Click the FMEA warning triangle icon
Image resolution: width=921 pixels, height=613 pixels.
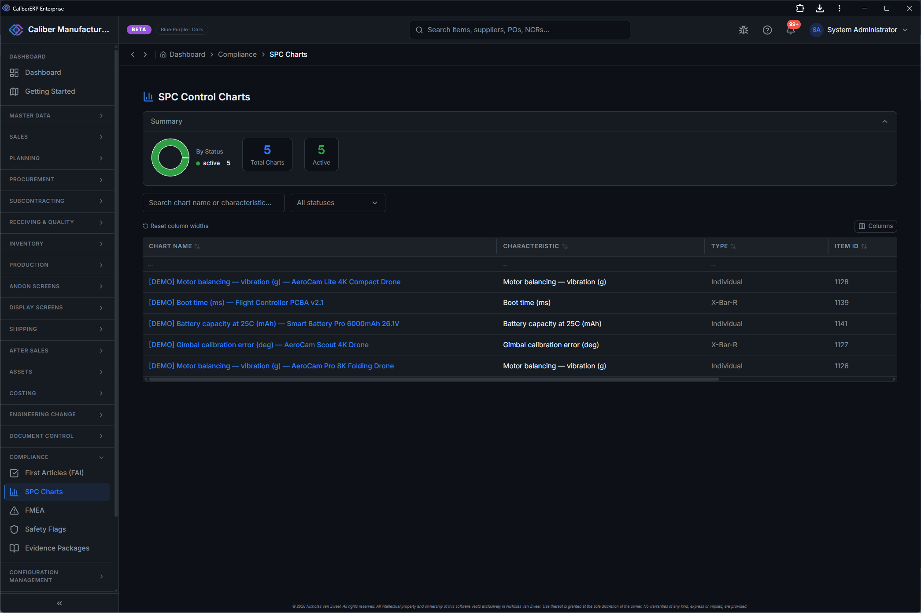pos(14,510)
